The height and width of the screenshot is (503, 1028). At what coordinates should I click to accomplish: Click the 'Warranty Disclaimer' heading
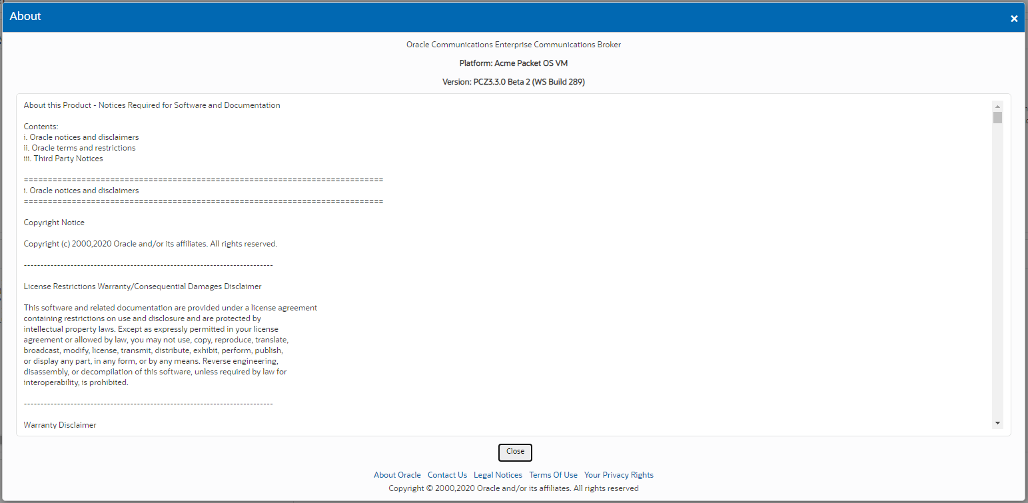click(x=60, y=425)
